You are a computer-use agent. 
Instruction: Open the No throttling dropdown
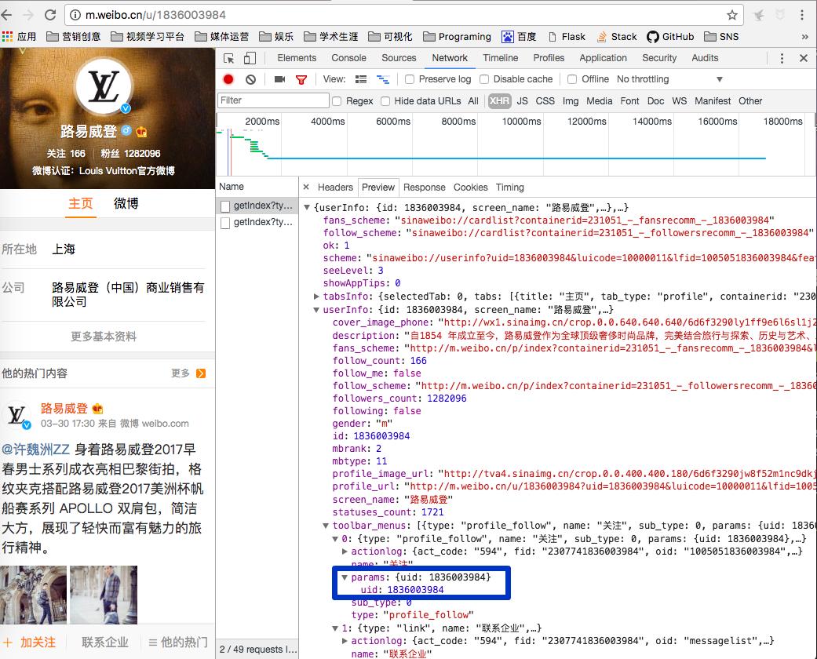[x=669, y=79]
